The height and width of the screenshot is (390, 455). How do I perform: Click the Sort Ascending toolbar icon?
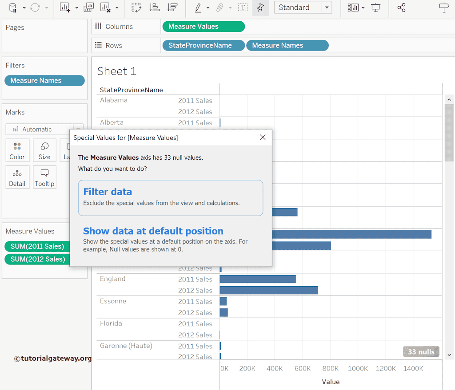click(x=155, y=8)
